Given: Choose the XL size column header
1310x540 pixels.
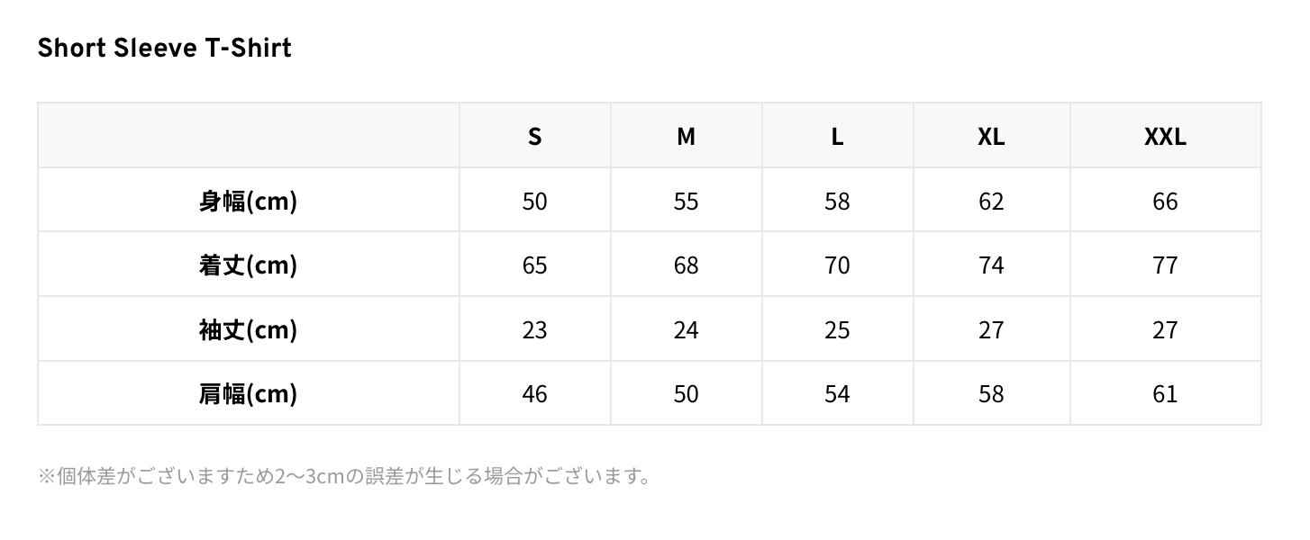Looking at the screenshot, I should pos(991,136).
